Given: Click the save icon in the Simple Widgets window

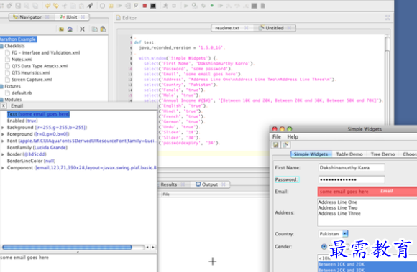Looking at the screenshot, I should tap(276, 145).
